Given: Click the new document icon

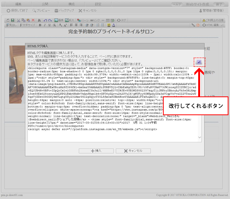Looking at the screenshot, I should (x=8, y=20).
